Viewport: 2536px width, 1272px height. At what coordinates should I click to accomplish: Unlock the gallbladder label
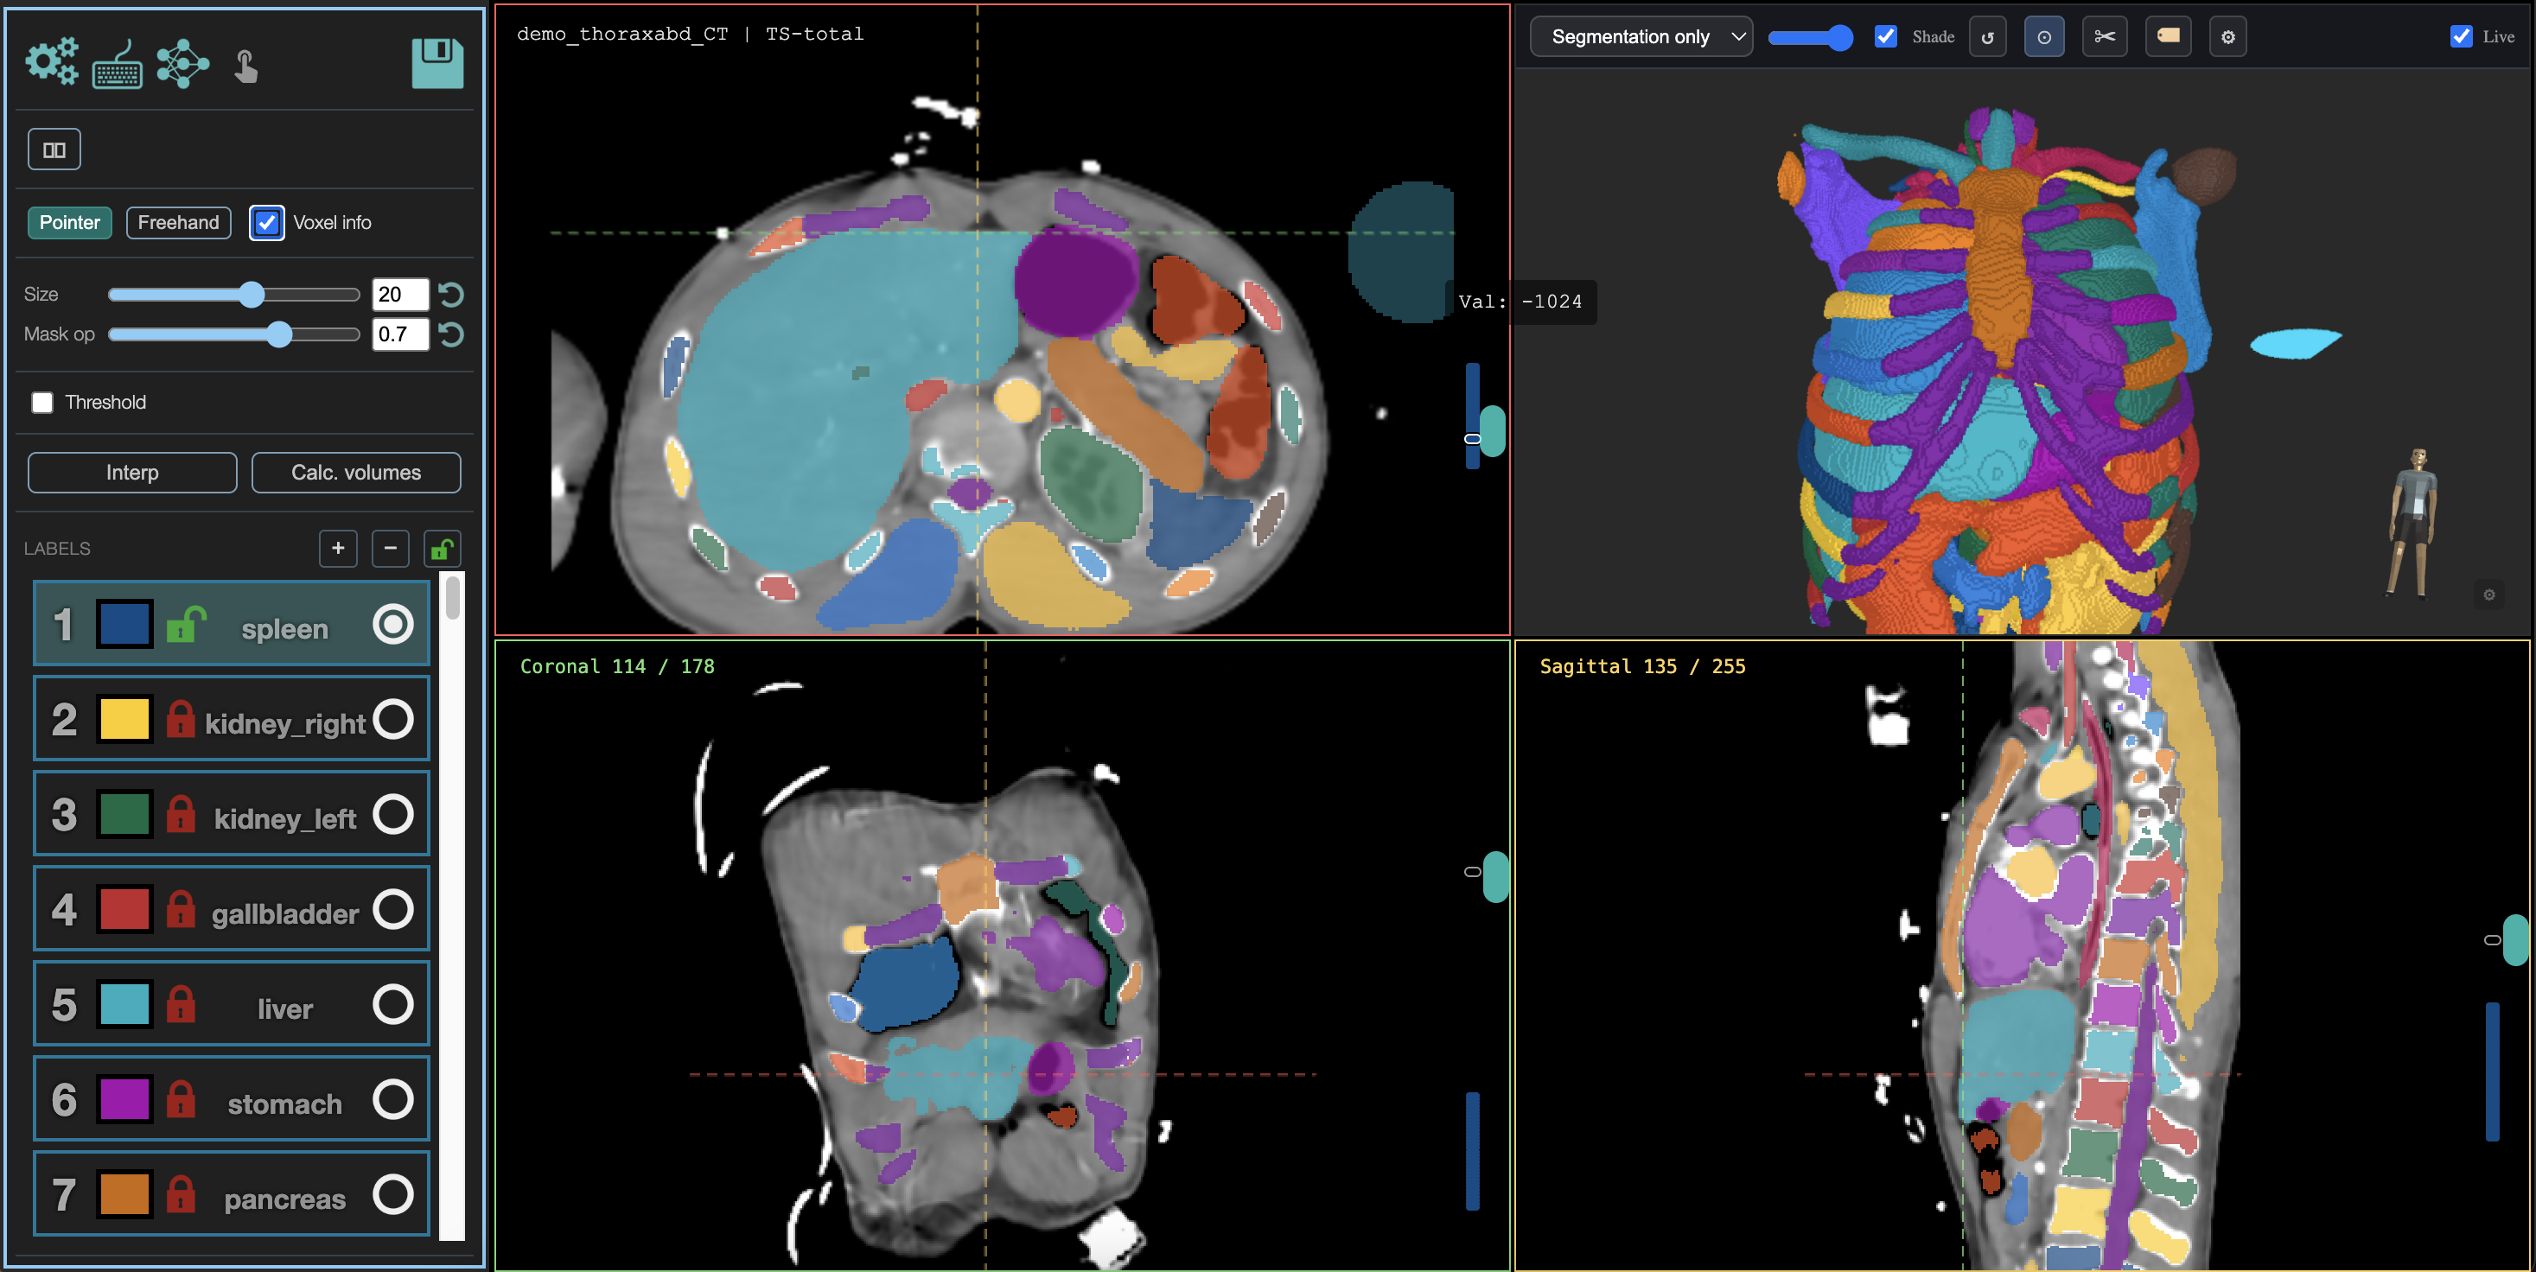180,909
